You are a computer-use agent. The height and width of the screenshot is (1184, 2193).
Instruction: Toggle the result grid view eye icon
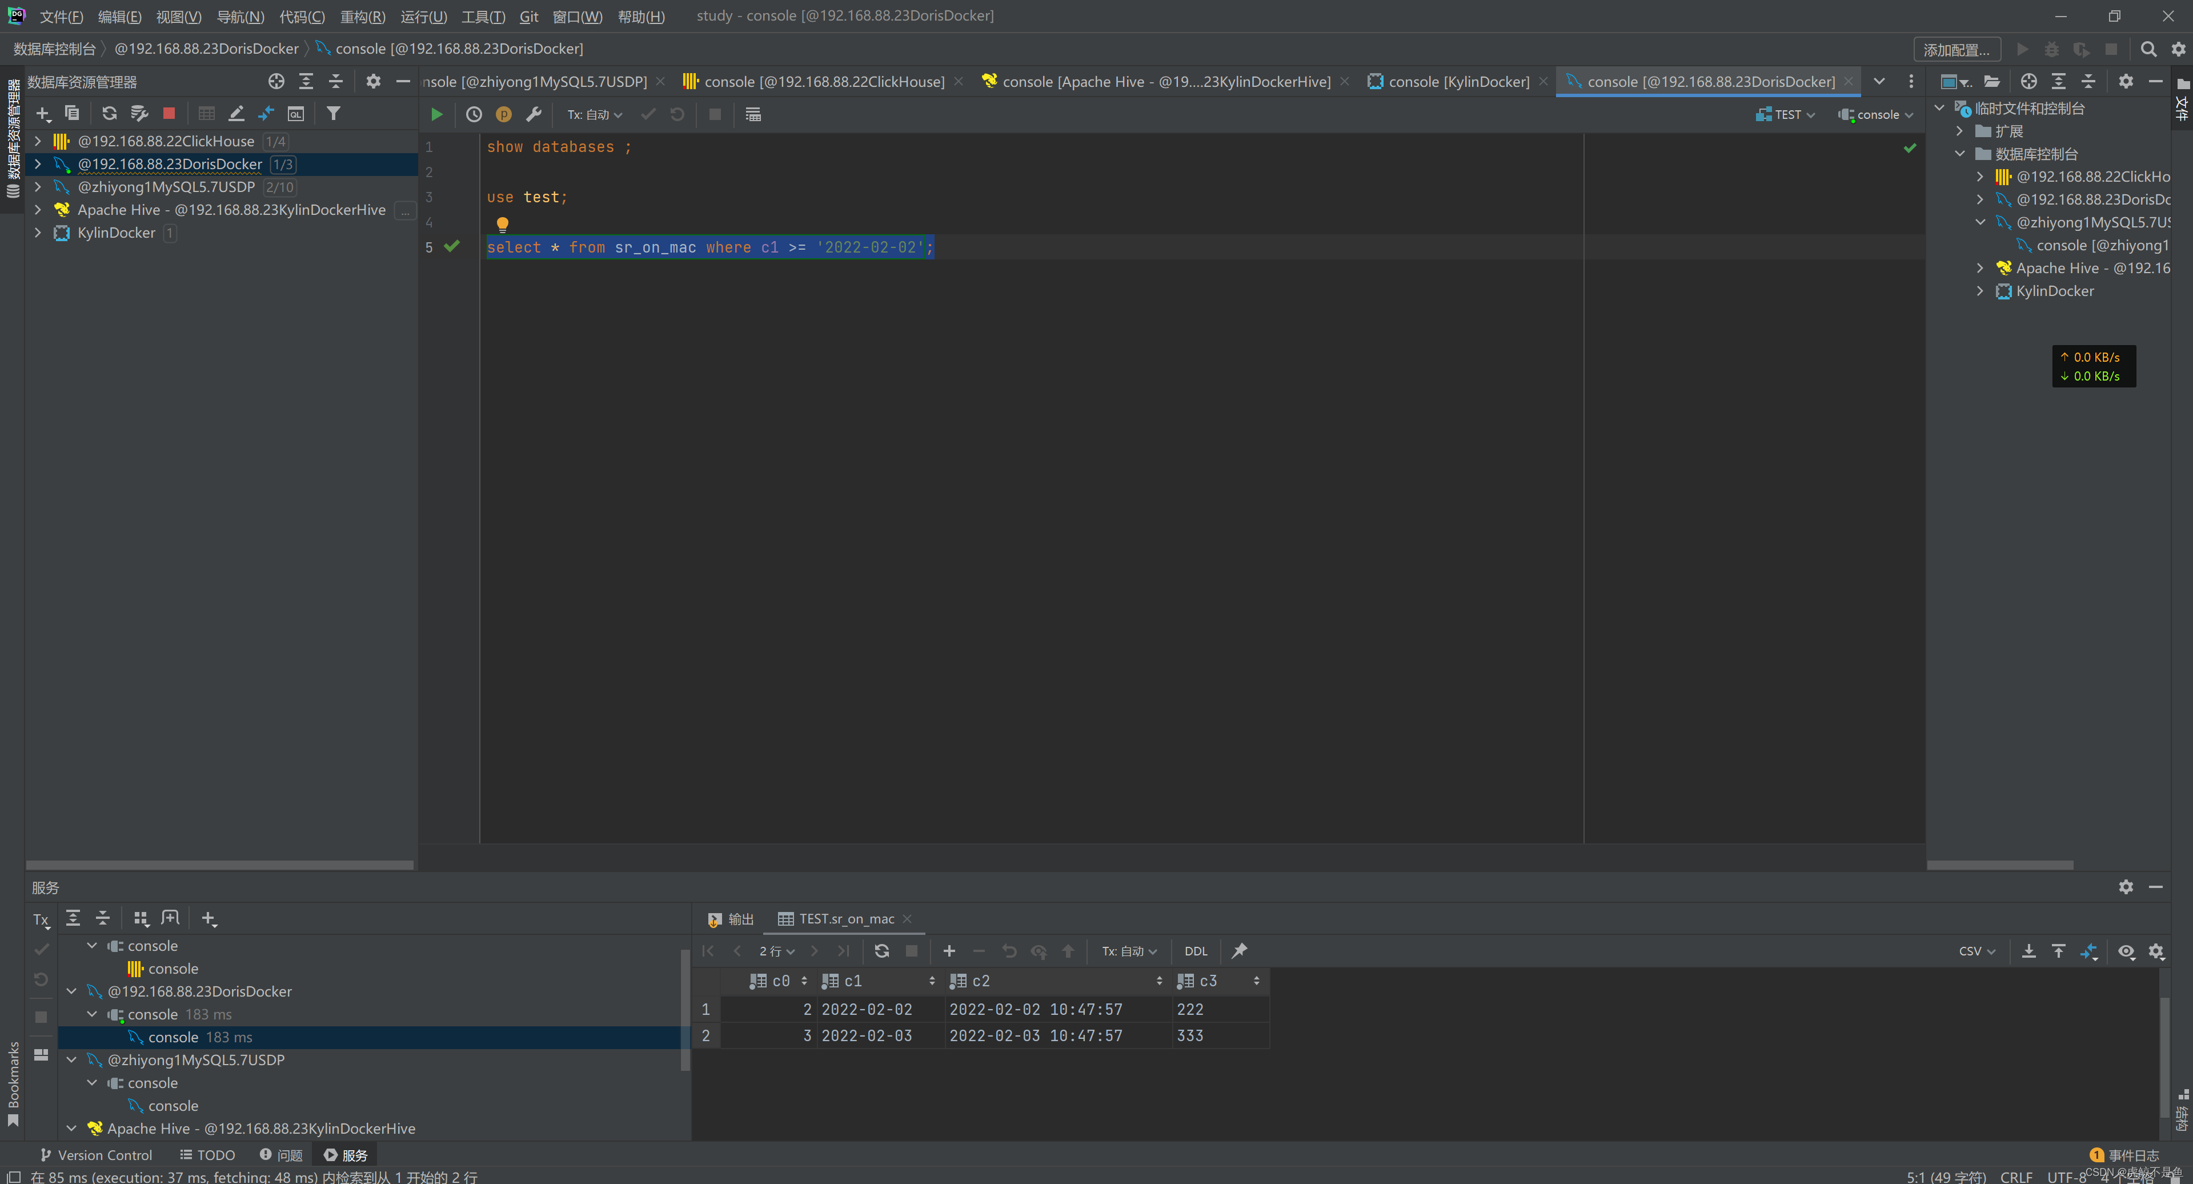(x=2127, y=951)
